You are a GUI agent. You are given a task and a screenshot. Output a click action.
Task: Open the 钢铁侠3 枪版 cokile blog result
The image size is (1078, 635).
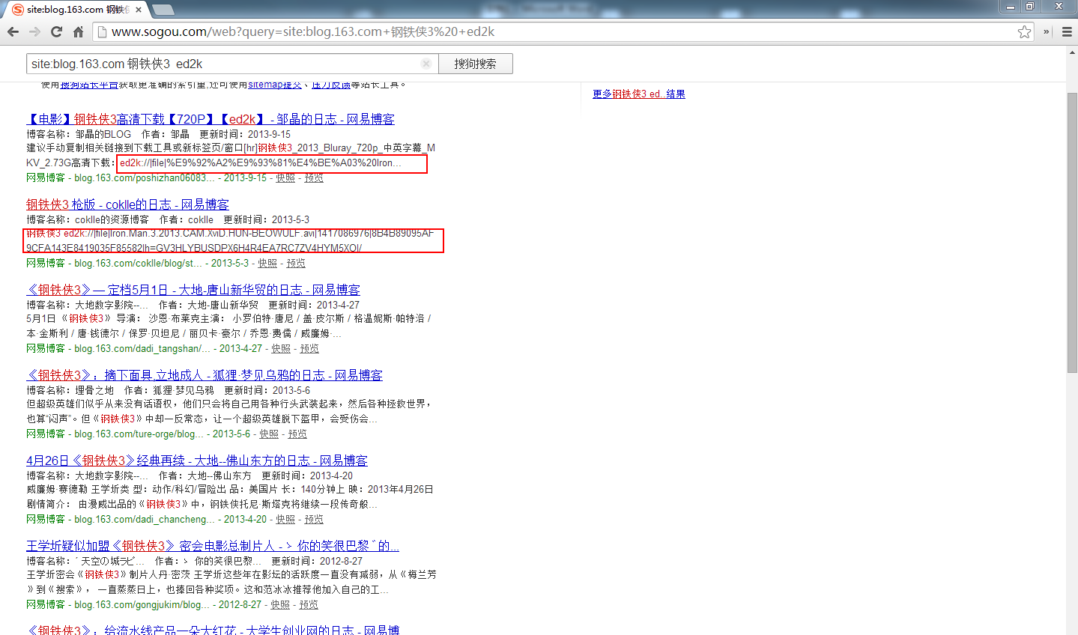click(127, 204)
